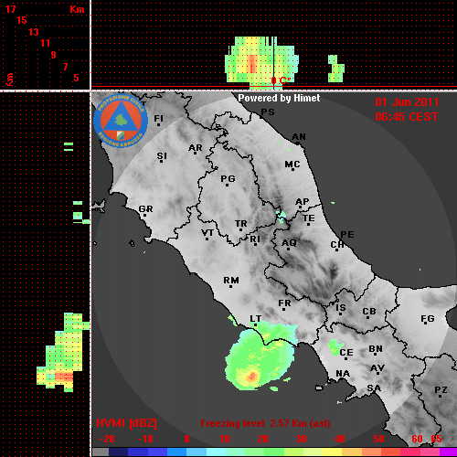The width and height of the screenshot is (457, 457).
Task: Select the date '01 Jun 2011'
Action: (x=407, y=102)
